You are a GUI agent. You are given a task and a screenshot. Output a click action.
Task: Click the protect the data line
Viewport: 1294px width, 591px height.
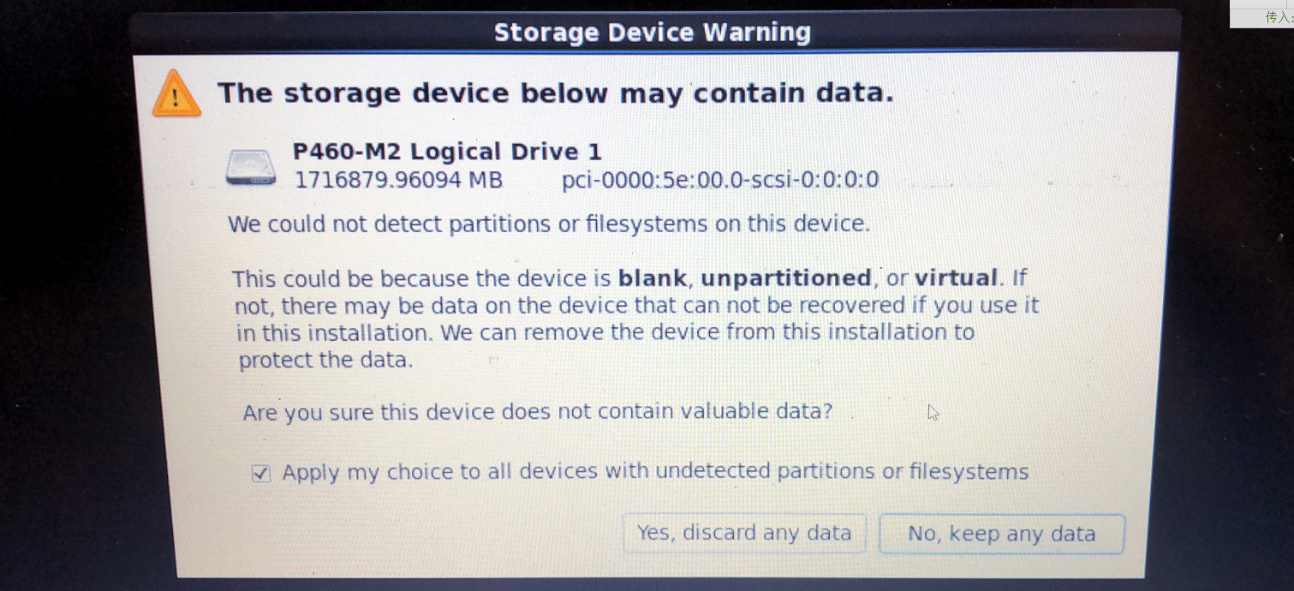pos(325,360)
